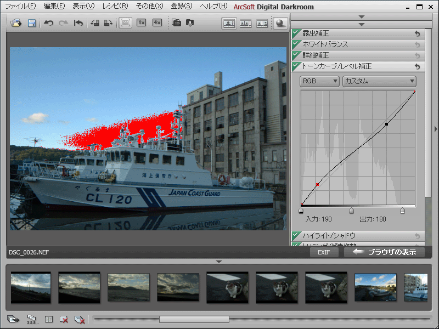Open the ヘルプ(H) menu
The height and width of the screenshot is (329, 439).
click(213, 6)
